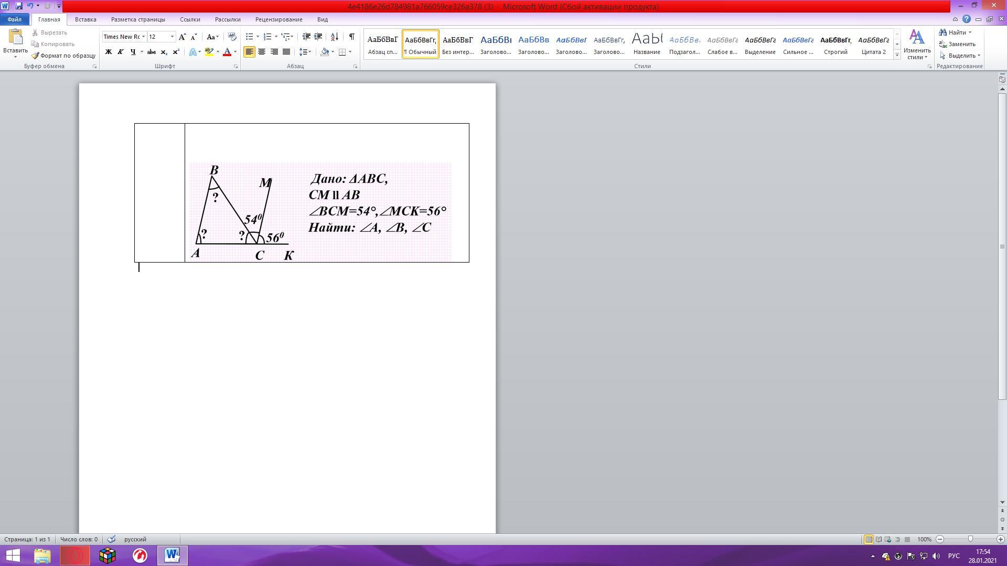
Task: Open File Explorer from the taskbar
Action: tap(42, 556)
